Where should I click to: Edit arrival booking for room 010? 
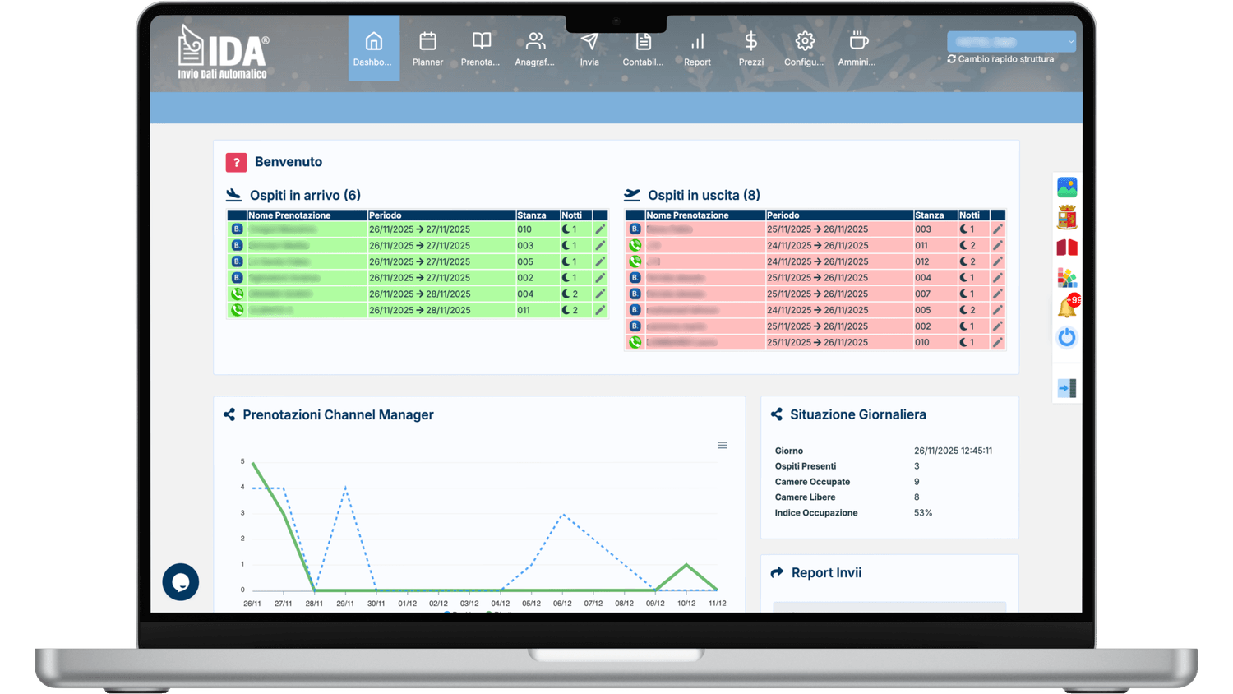pos(600,229)
